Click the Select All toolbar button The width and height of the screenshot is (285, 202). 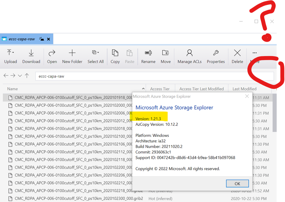(96, 57)
